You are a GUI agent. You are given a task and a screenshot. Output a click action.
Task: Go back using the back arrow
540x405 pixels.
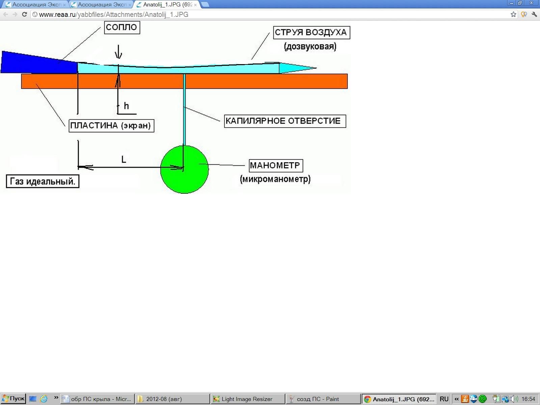point(5,14)
